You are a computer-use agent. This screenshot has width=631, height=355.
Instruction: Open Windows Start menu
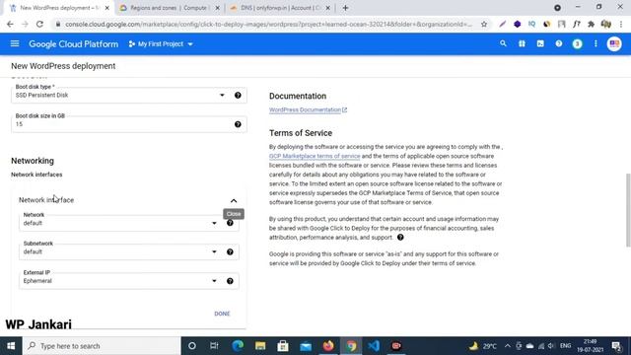point(11,346)
